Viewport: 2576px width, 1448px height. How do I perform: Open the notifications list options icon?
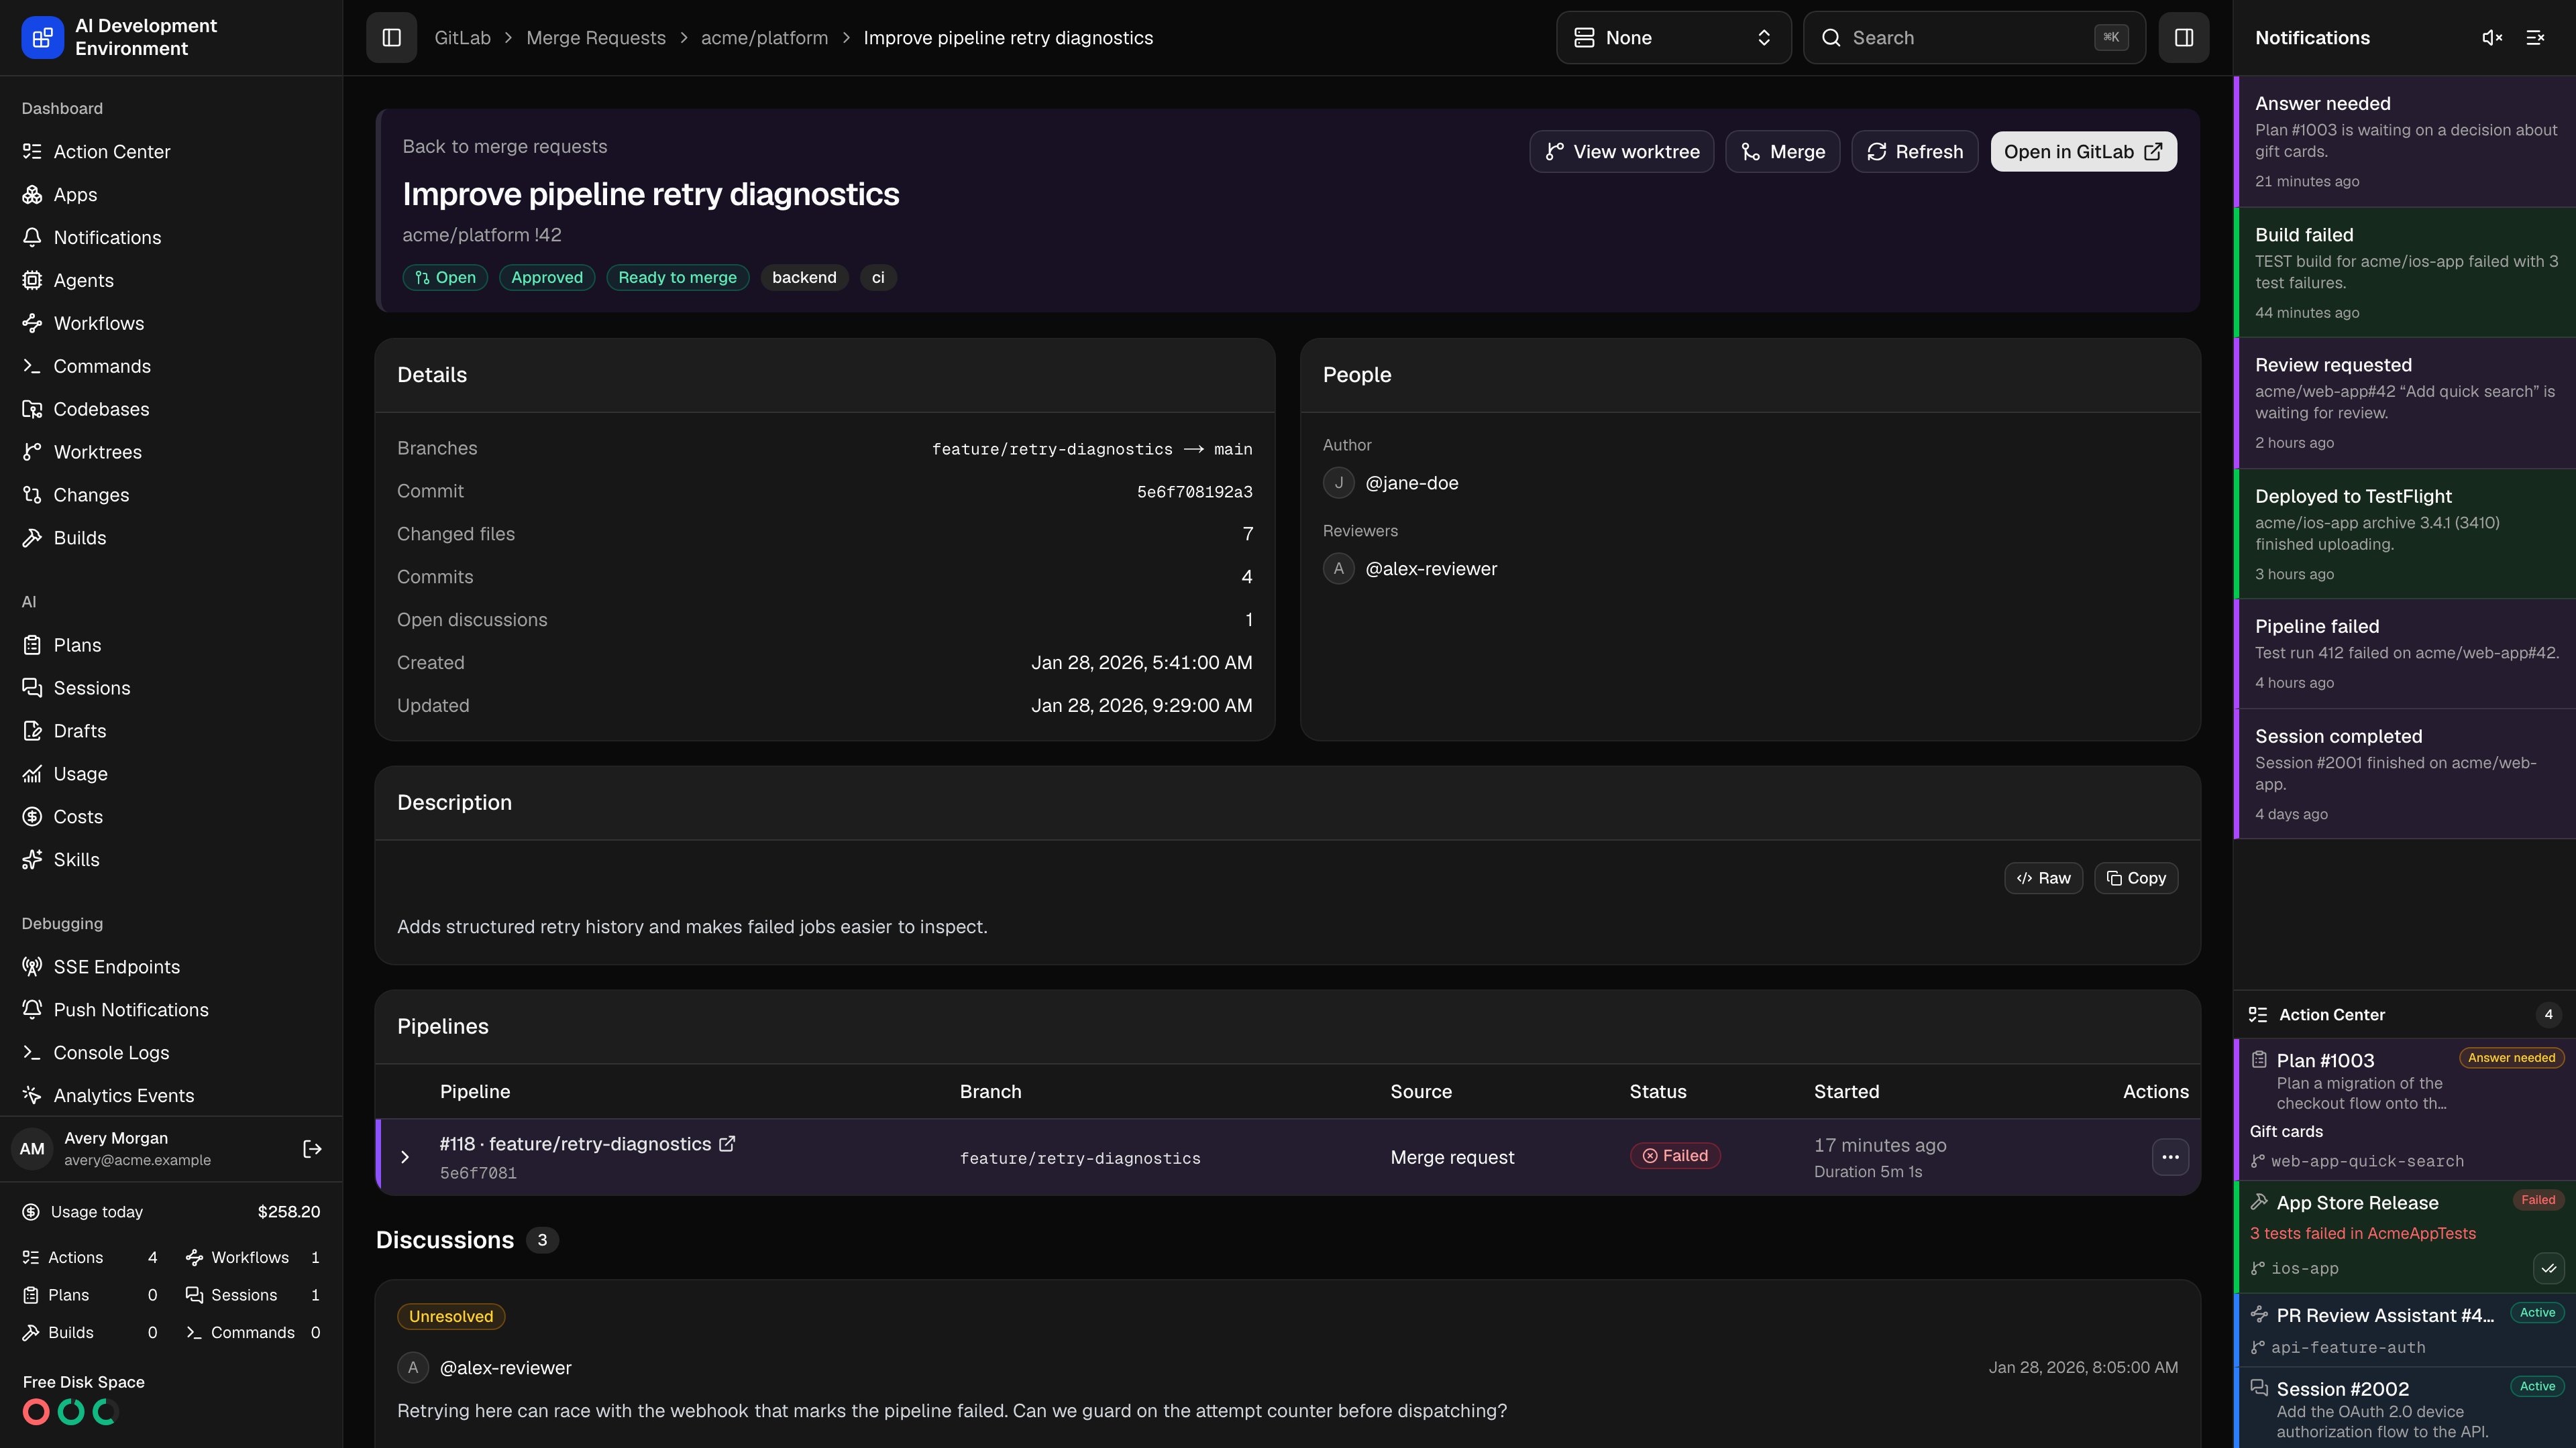[x=2535, y=37]
